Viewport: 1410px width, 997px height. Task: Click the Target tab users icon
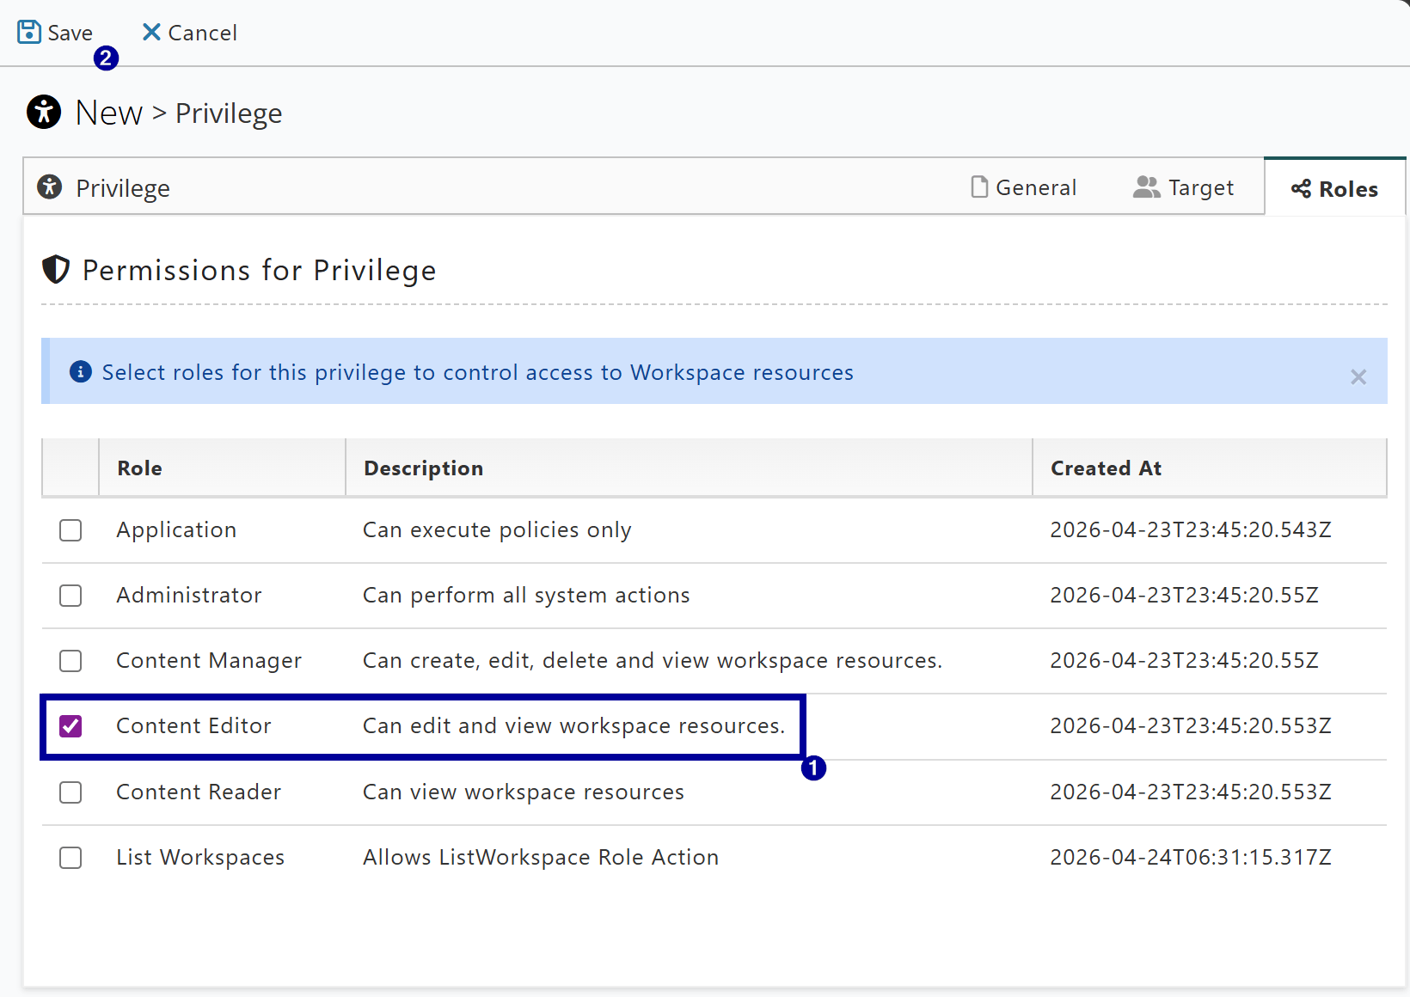click(1147, 187)
